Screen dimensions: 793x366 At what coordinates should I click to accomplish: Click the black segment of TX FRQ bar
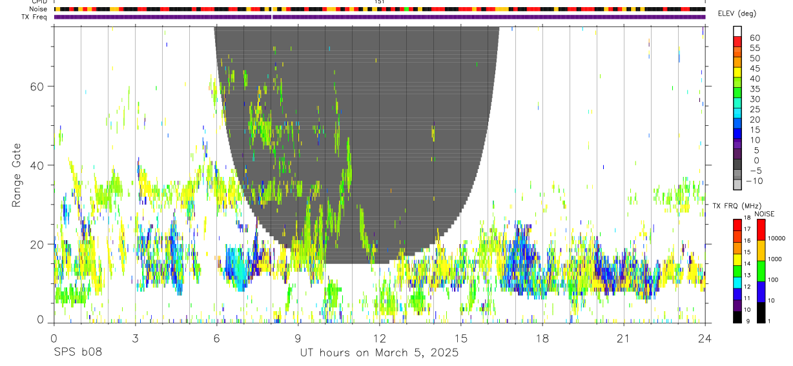pos(737,318)
